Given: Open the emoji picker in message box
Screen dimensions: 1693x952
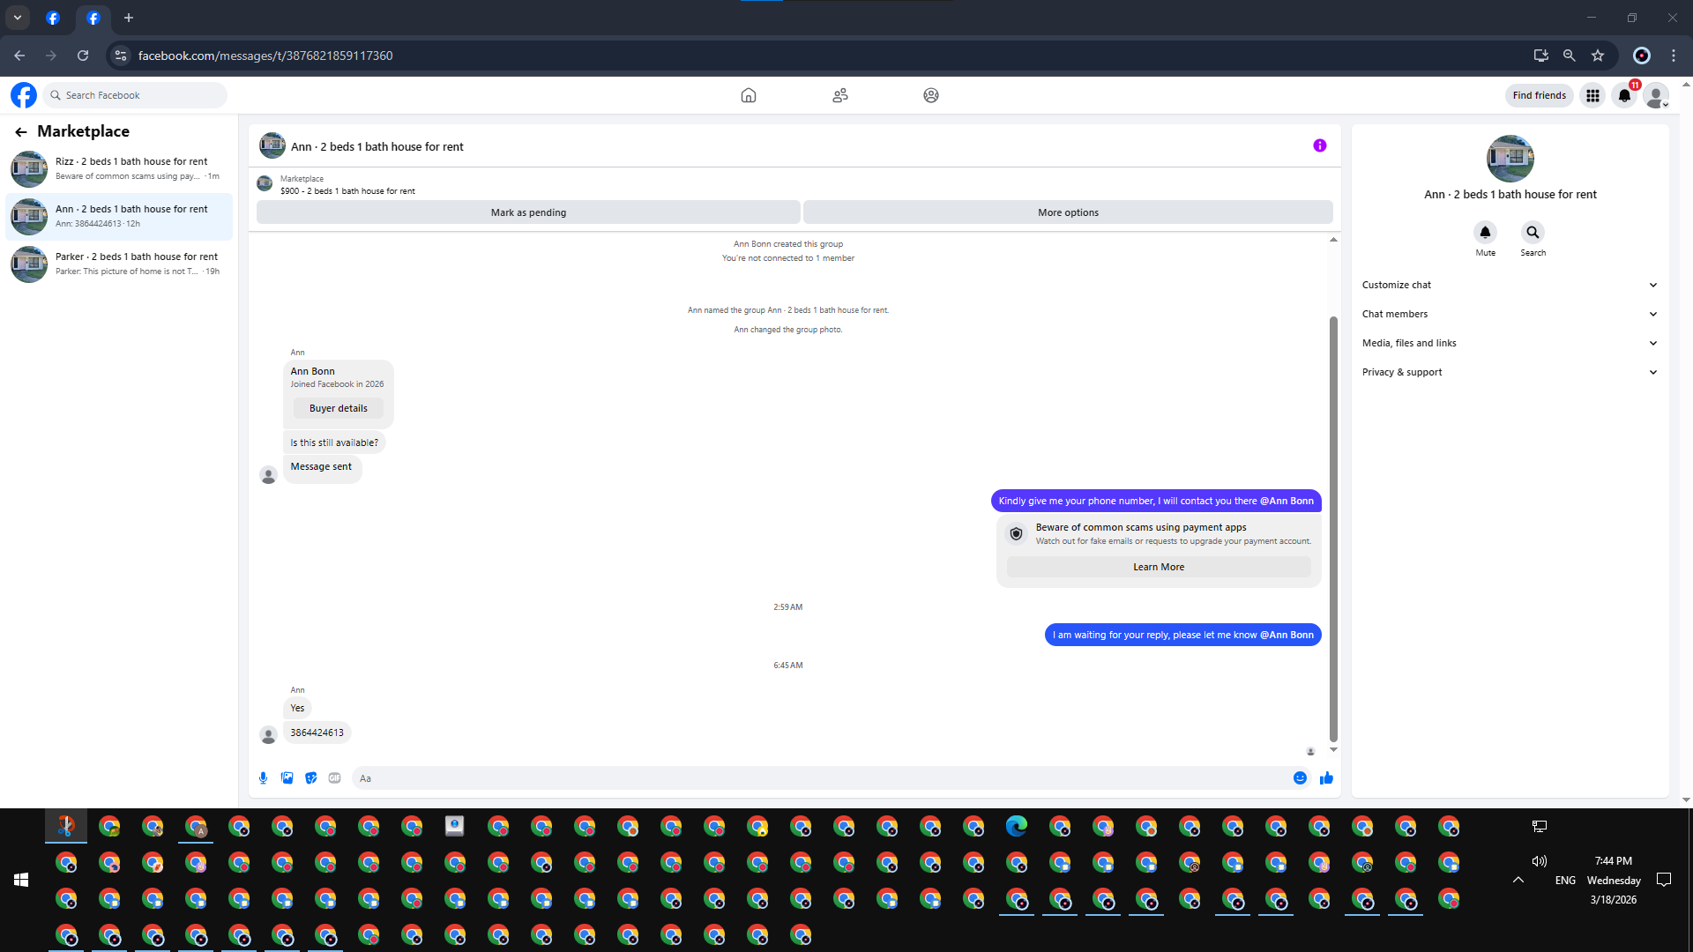Looking at the screenshot, I should (x=1300, y=777).
